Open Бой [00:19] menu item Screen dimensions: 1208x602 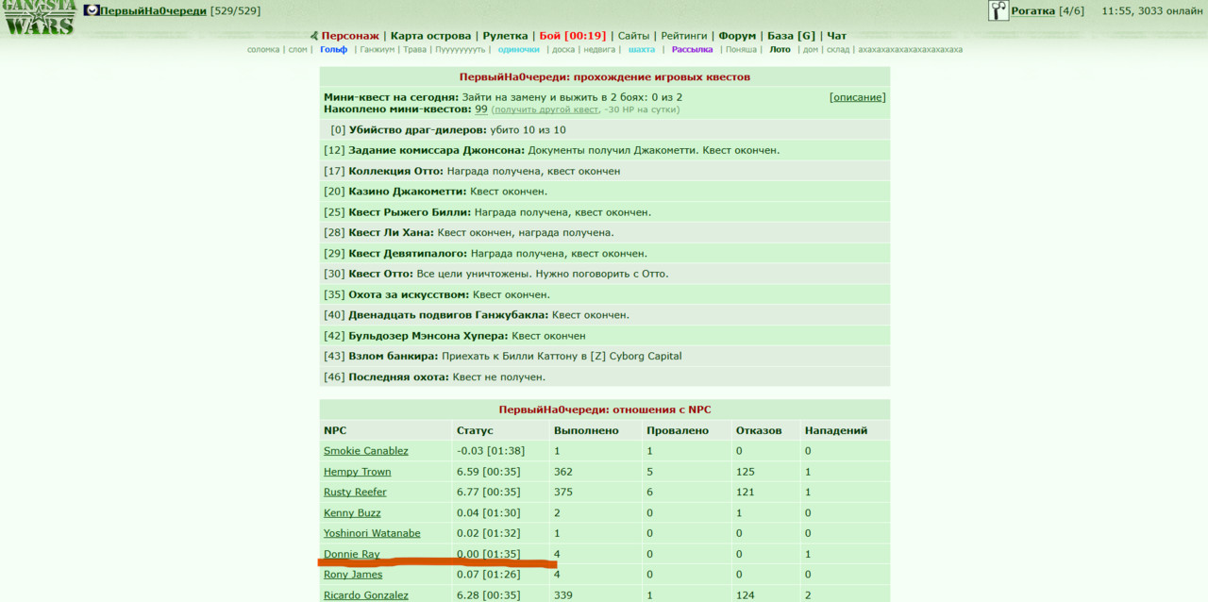[573, 36]
